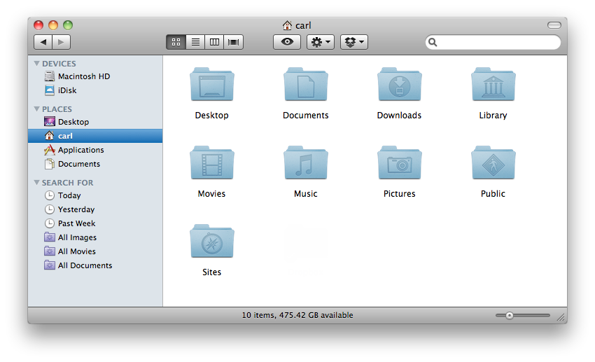Open the Music folder icon

(305, 162)
